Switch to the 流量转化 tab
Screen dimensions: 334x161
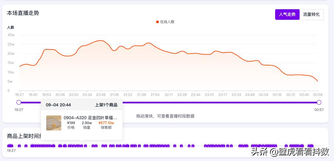click(x=312, y=14)
